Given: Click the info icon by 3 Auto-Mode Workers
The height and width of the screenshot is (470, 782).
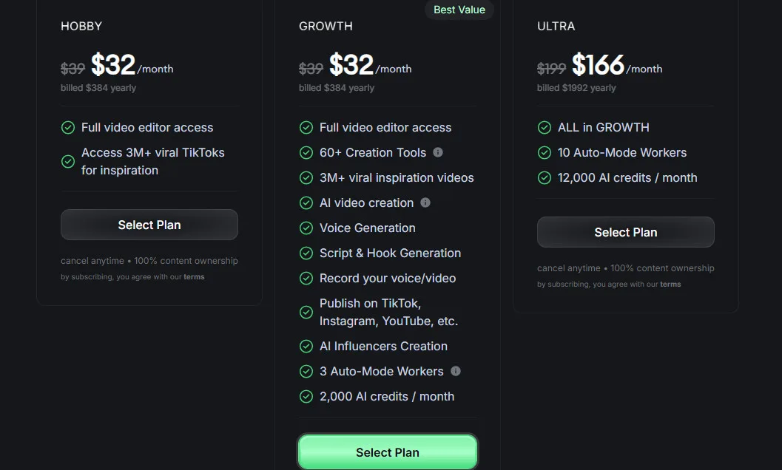Looking at the screenshot, I should click(x=456, y=371).
